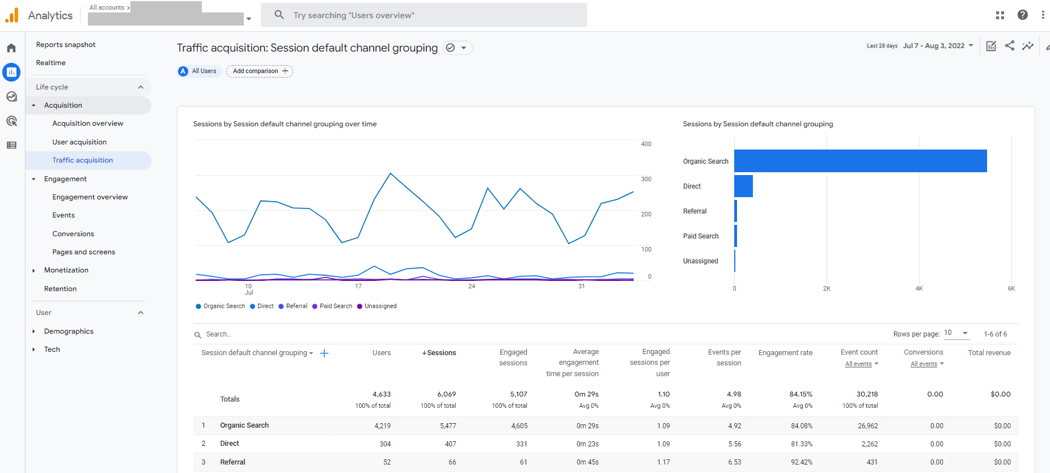This screenshot has width=1050, height=473.
Task: Open the Conversions report
Action: pyautogui.click(x=74, y=234)
